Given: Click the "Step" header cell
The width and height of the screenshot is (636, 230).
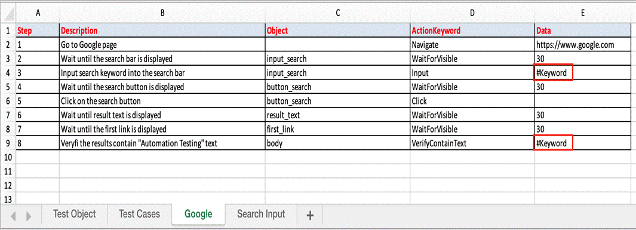Looking at the screenshot, I should [x=38, y=30].
